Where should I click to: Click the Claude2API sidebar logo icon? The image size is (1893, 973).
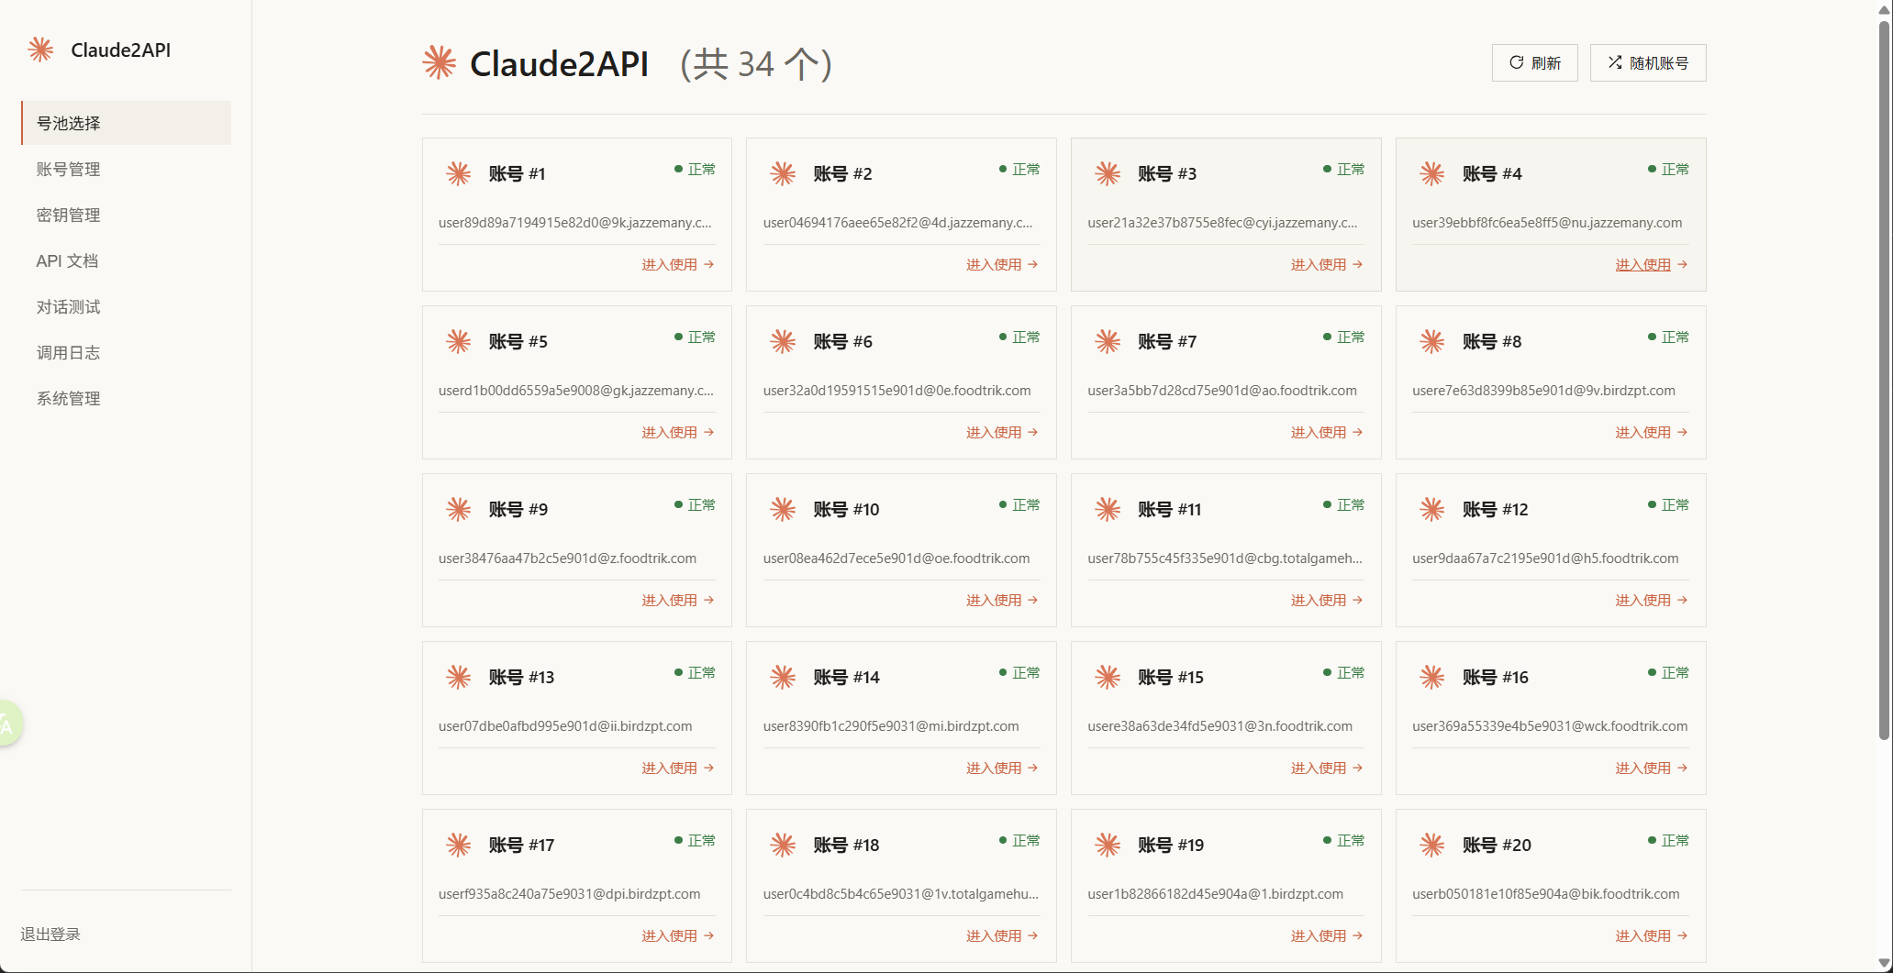click(x=40, y=50)
